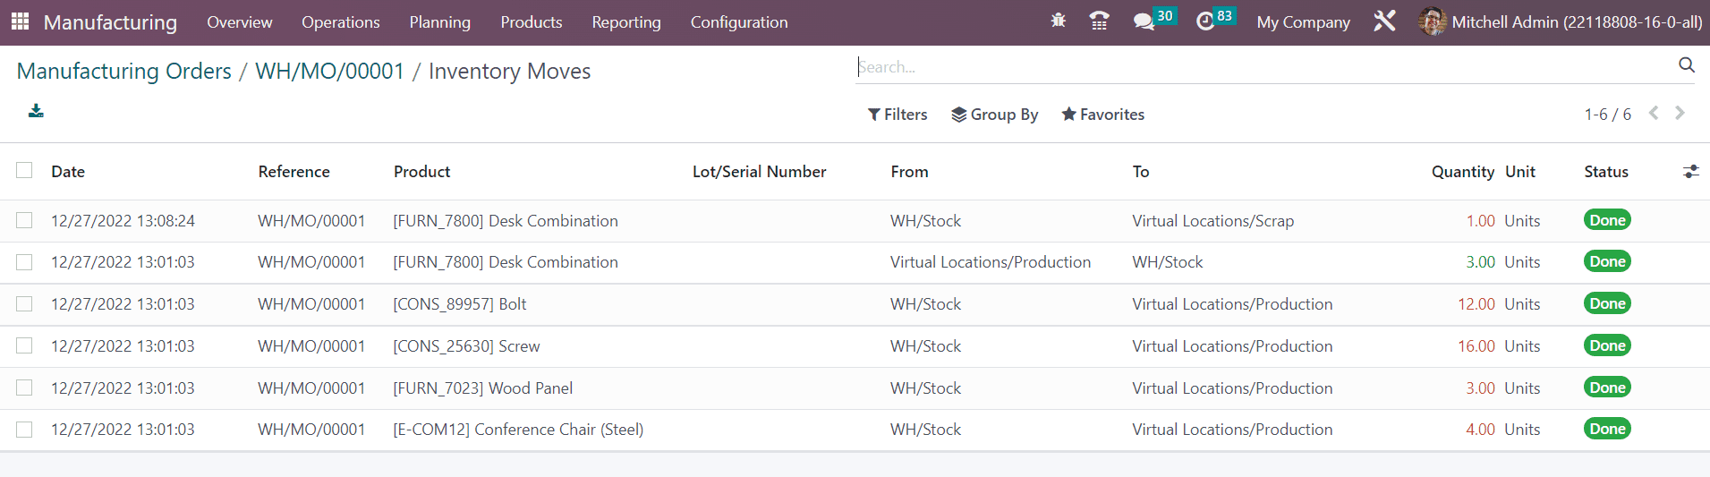Viewport: 1710px width, 477px height.
Task: Open the apps grid home menu
Action: coord(20,21)
